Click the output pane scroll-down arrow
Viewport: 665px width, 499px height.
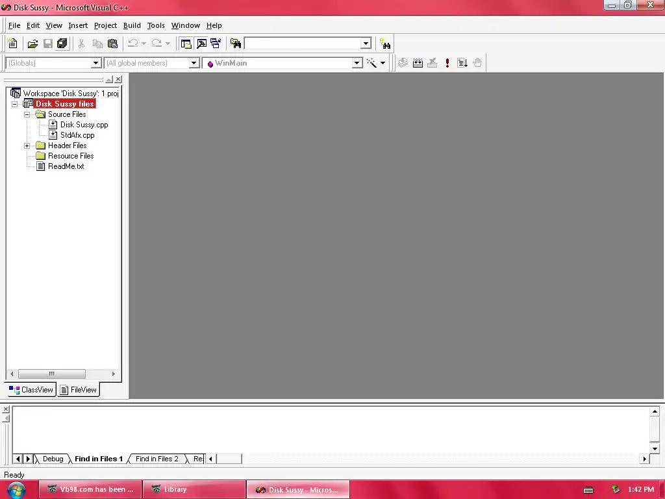pyautogui.click(x=655, y=449)
